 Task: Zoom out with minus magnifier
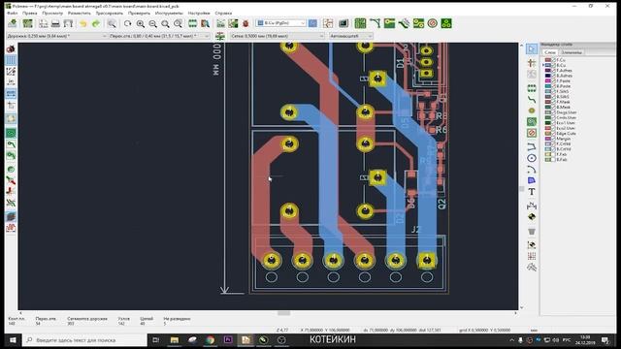[153, 23]
